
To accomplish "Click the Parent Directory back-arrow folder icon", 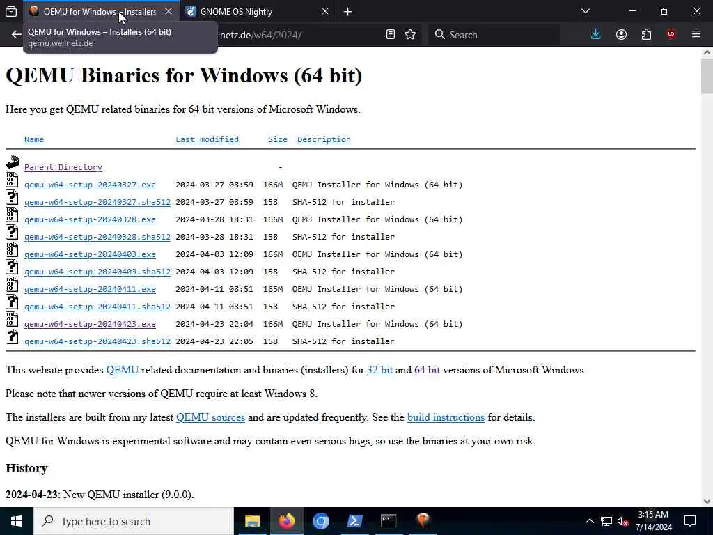I will click(x=13, y=162).
